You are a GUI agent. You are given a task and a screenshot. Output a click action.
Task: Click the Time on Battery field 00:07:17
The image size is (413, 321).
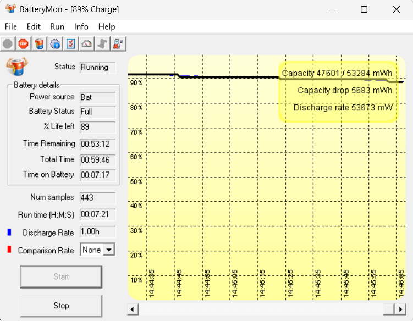coord(98,175)
